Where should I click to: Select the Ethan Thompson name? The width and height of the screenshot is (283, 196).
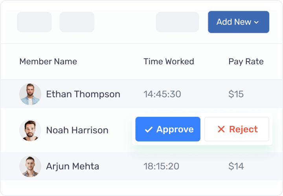point(83,94)
